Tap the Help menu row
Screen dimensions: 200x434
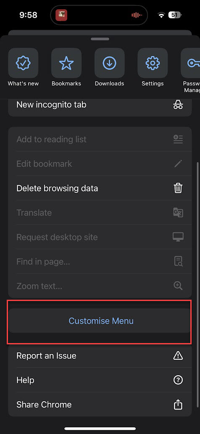(100, 380)
